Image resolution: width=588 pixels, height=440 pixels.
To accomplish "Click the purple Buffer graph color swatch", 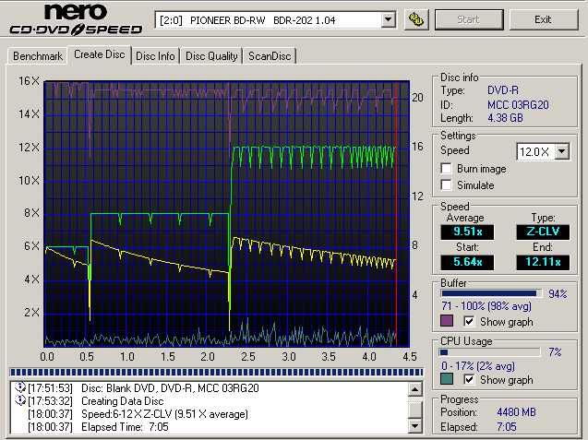I will coord(447,321).
